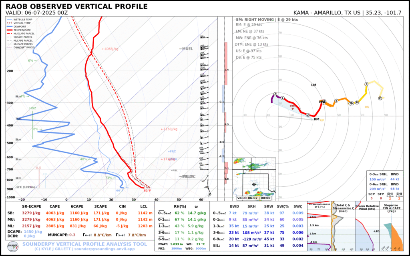Click the LM storm motion marker on hodograph
Screen dimensions: 410x256
pos(314,85)
